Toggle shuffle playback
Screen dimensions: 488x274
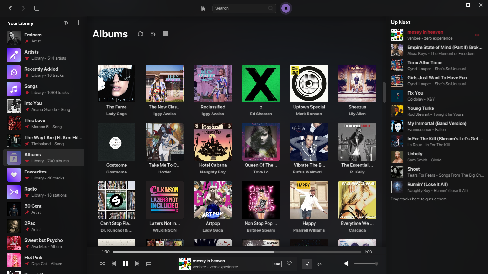point(103,264)
